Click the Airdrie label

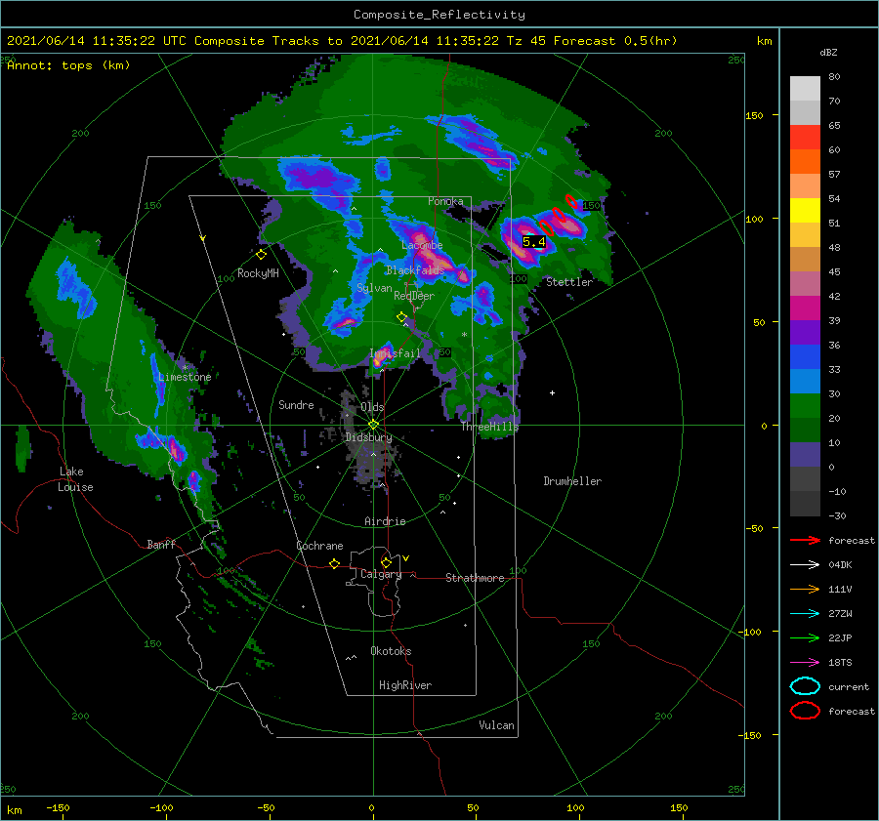tap(385, 521)
